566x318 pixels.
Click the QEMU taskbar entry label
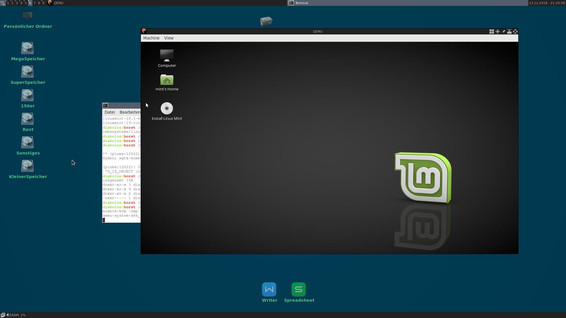(x=58, y=3)
